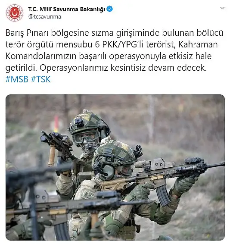Click the rear soldier's goggles in the photo

coord(86,137)
